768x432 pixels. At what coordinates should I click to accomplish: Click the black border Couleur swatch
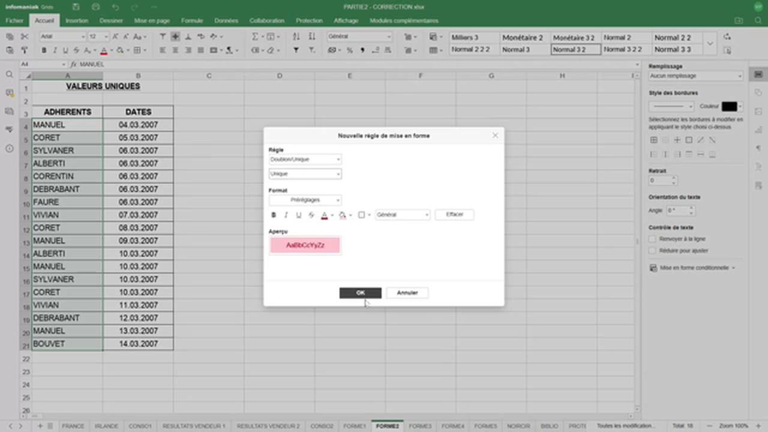click(x=729, y=107)
